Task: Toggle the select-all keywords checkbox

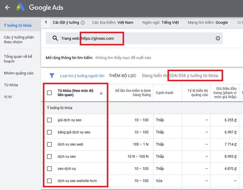Action: tap(49, 93)
